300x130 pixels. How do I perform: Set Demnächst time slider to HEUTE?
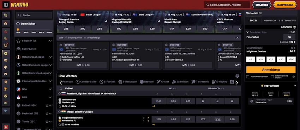pos(42,32)
